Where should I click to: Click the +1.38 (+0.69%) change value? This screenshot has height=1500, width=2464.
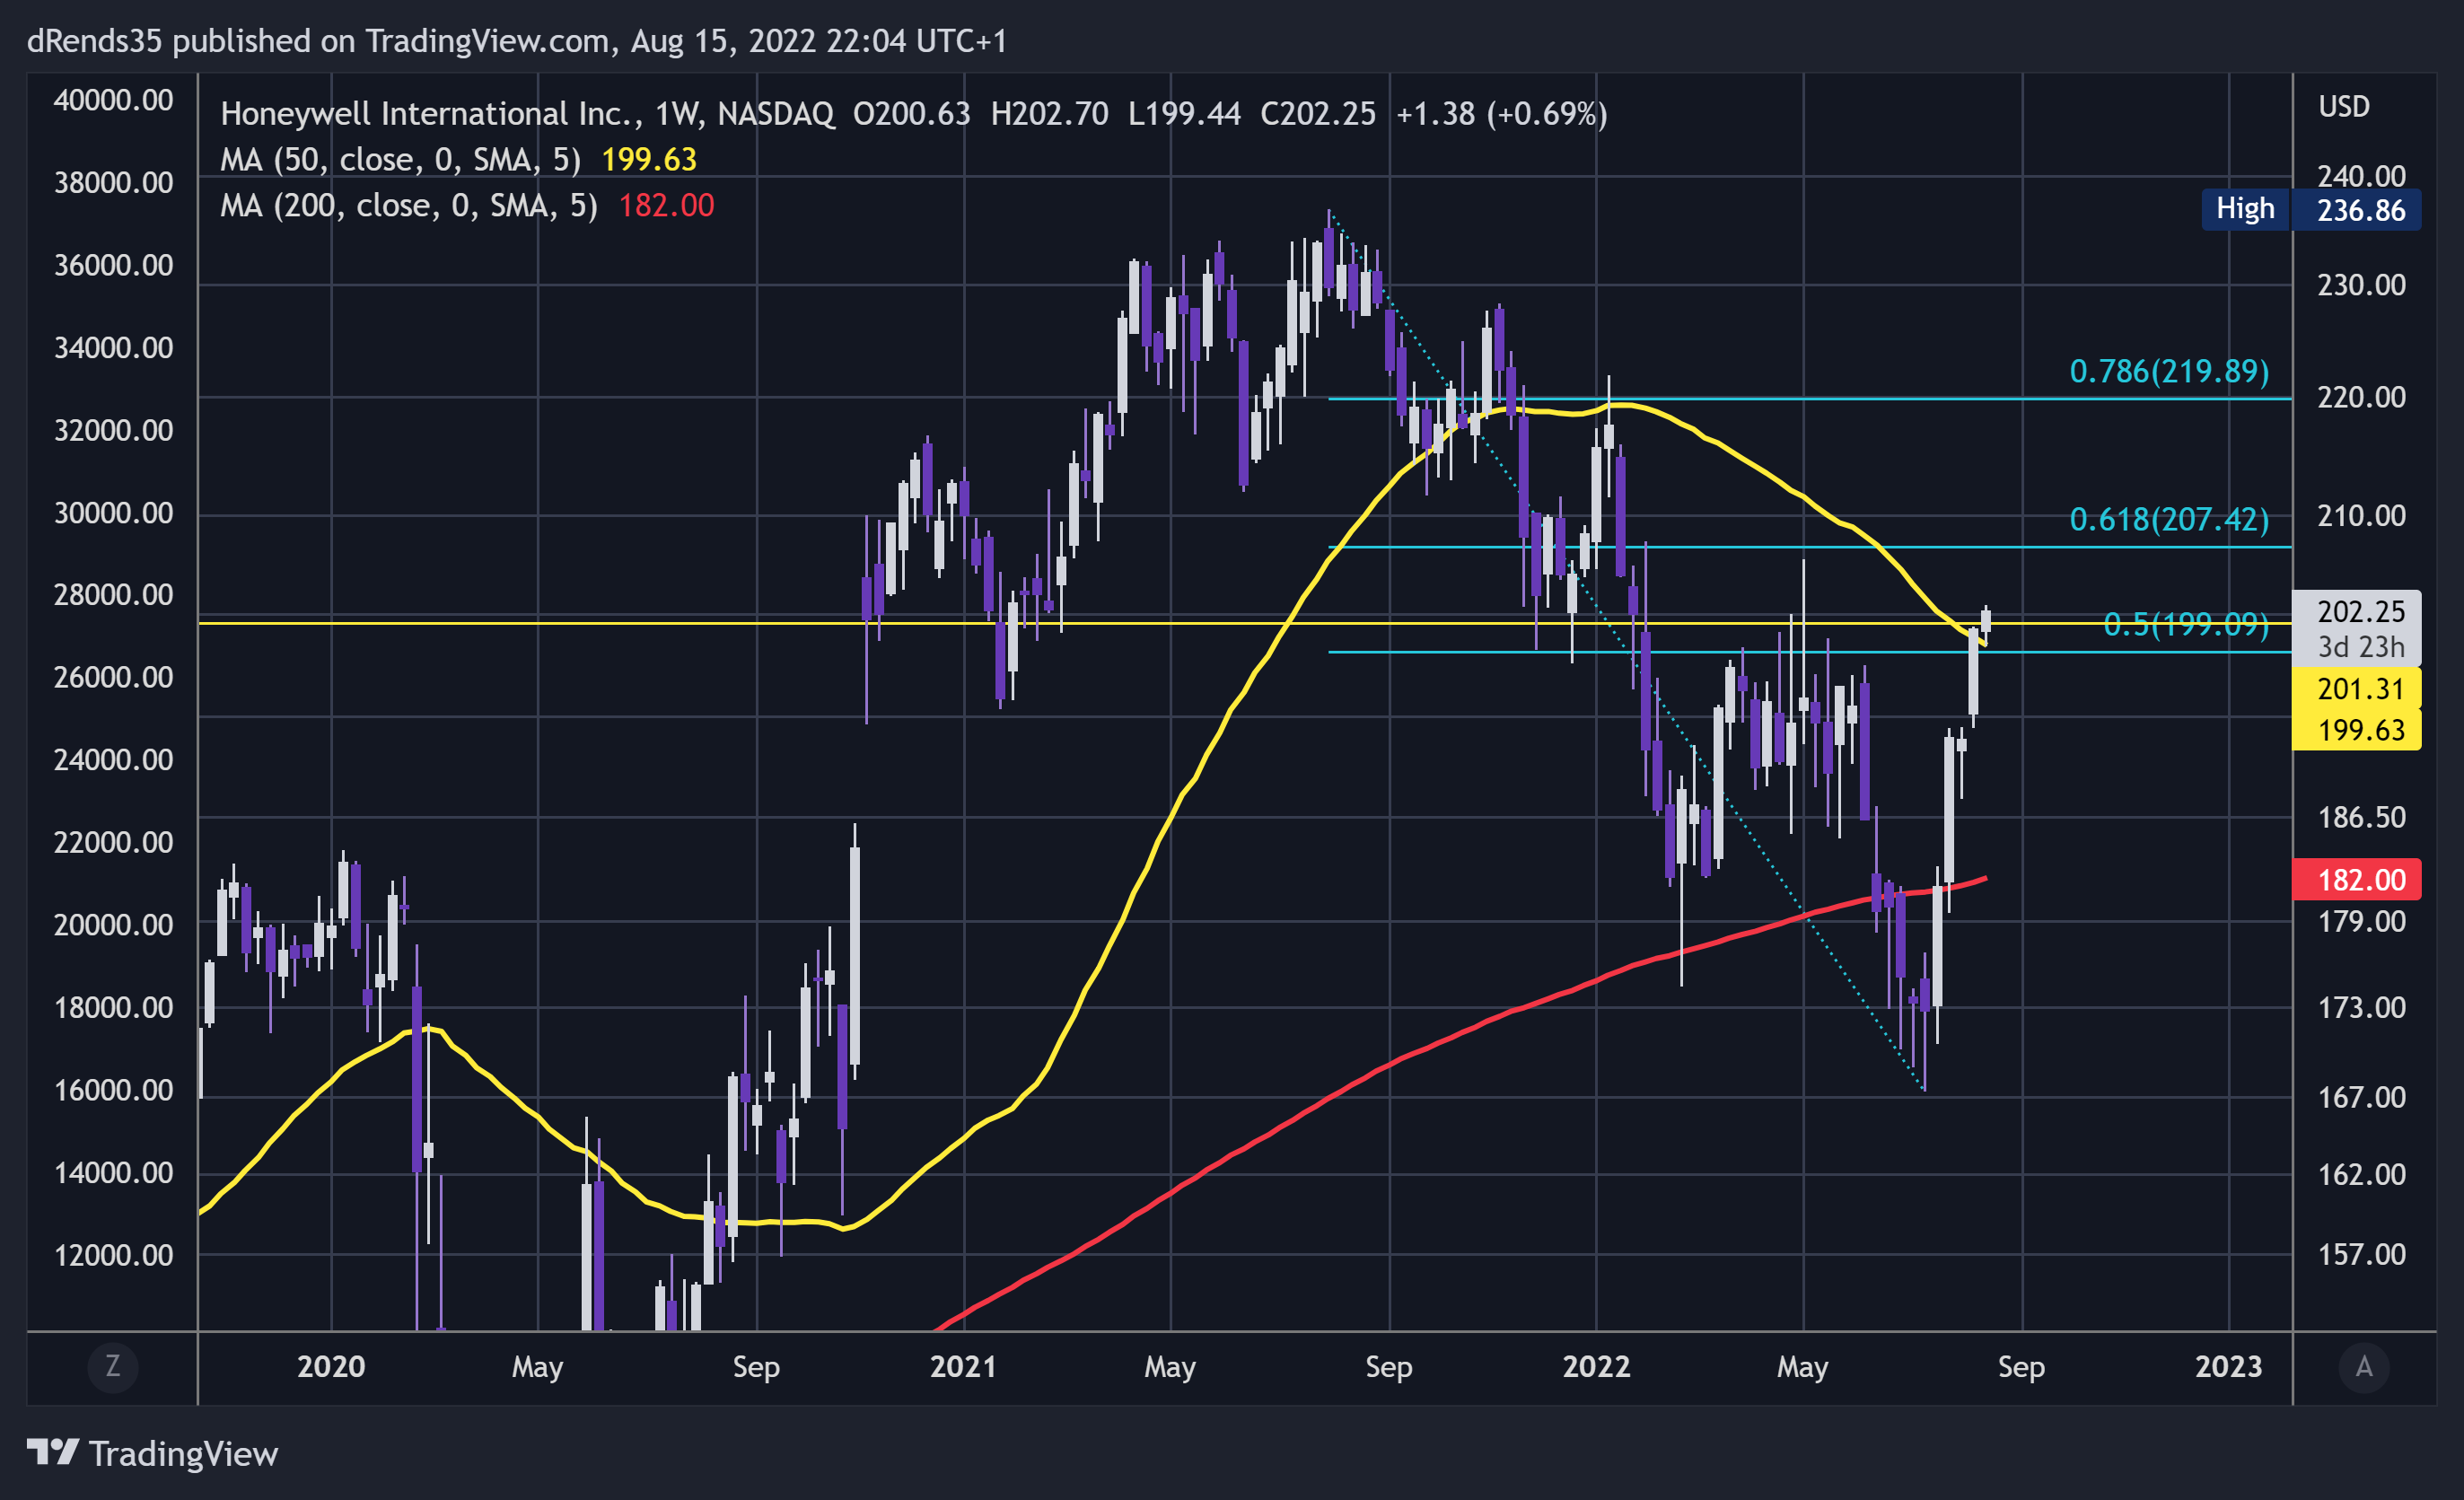point(1501,113)
